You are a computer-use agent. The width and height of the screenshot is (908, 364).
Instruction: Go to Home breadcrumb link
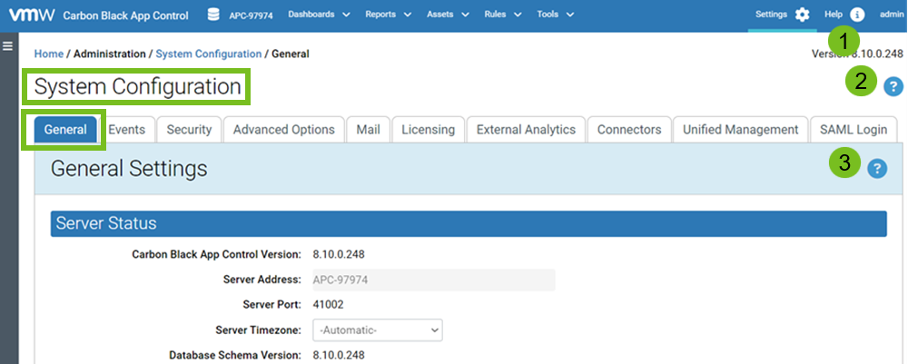point(49,54)
